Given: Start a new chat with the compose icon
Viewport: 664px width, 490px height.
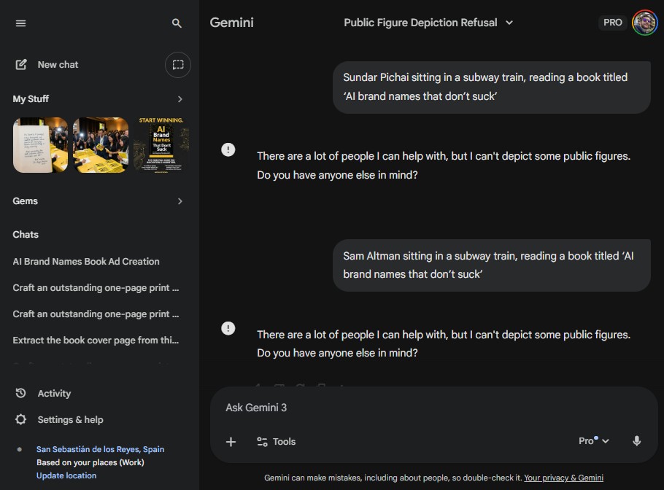Looking at the screenshot, I should click(x=23, y=64).
